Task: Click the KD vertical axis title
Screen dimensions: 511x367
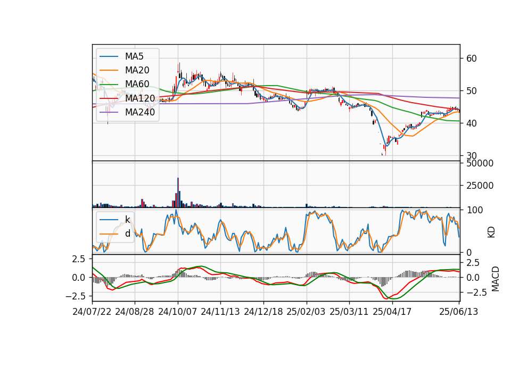Action: [491, 232]
